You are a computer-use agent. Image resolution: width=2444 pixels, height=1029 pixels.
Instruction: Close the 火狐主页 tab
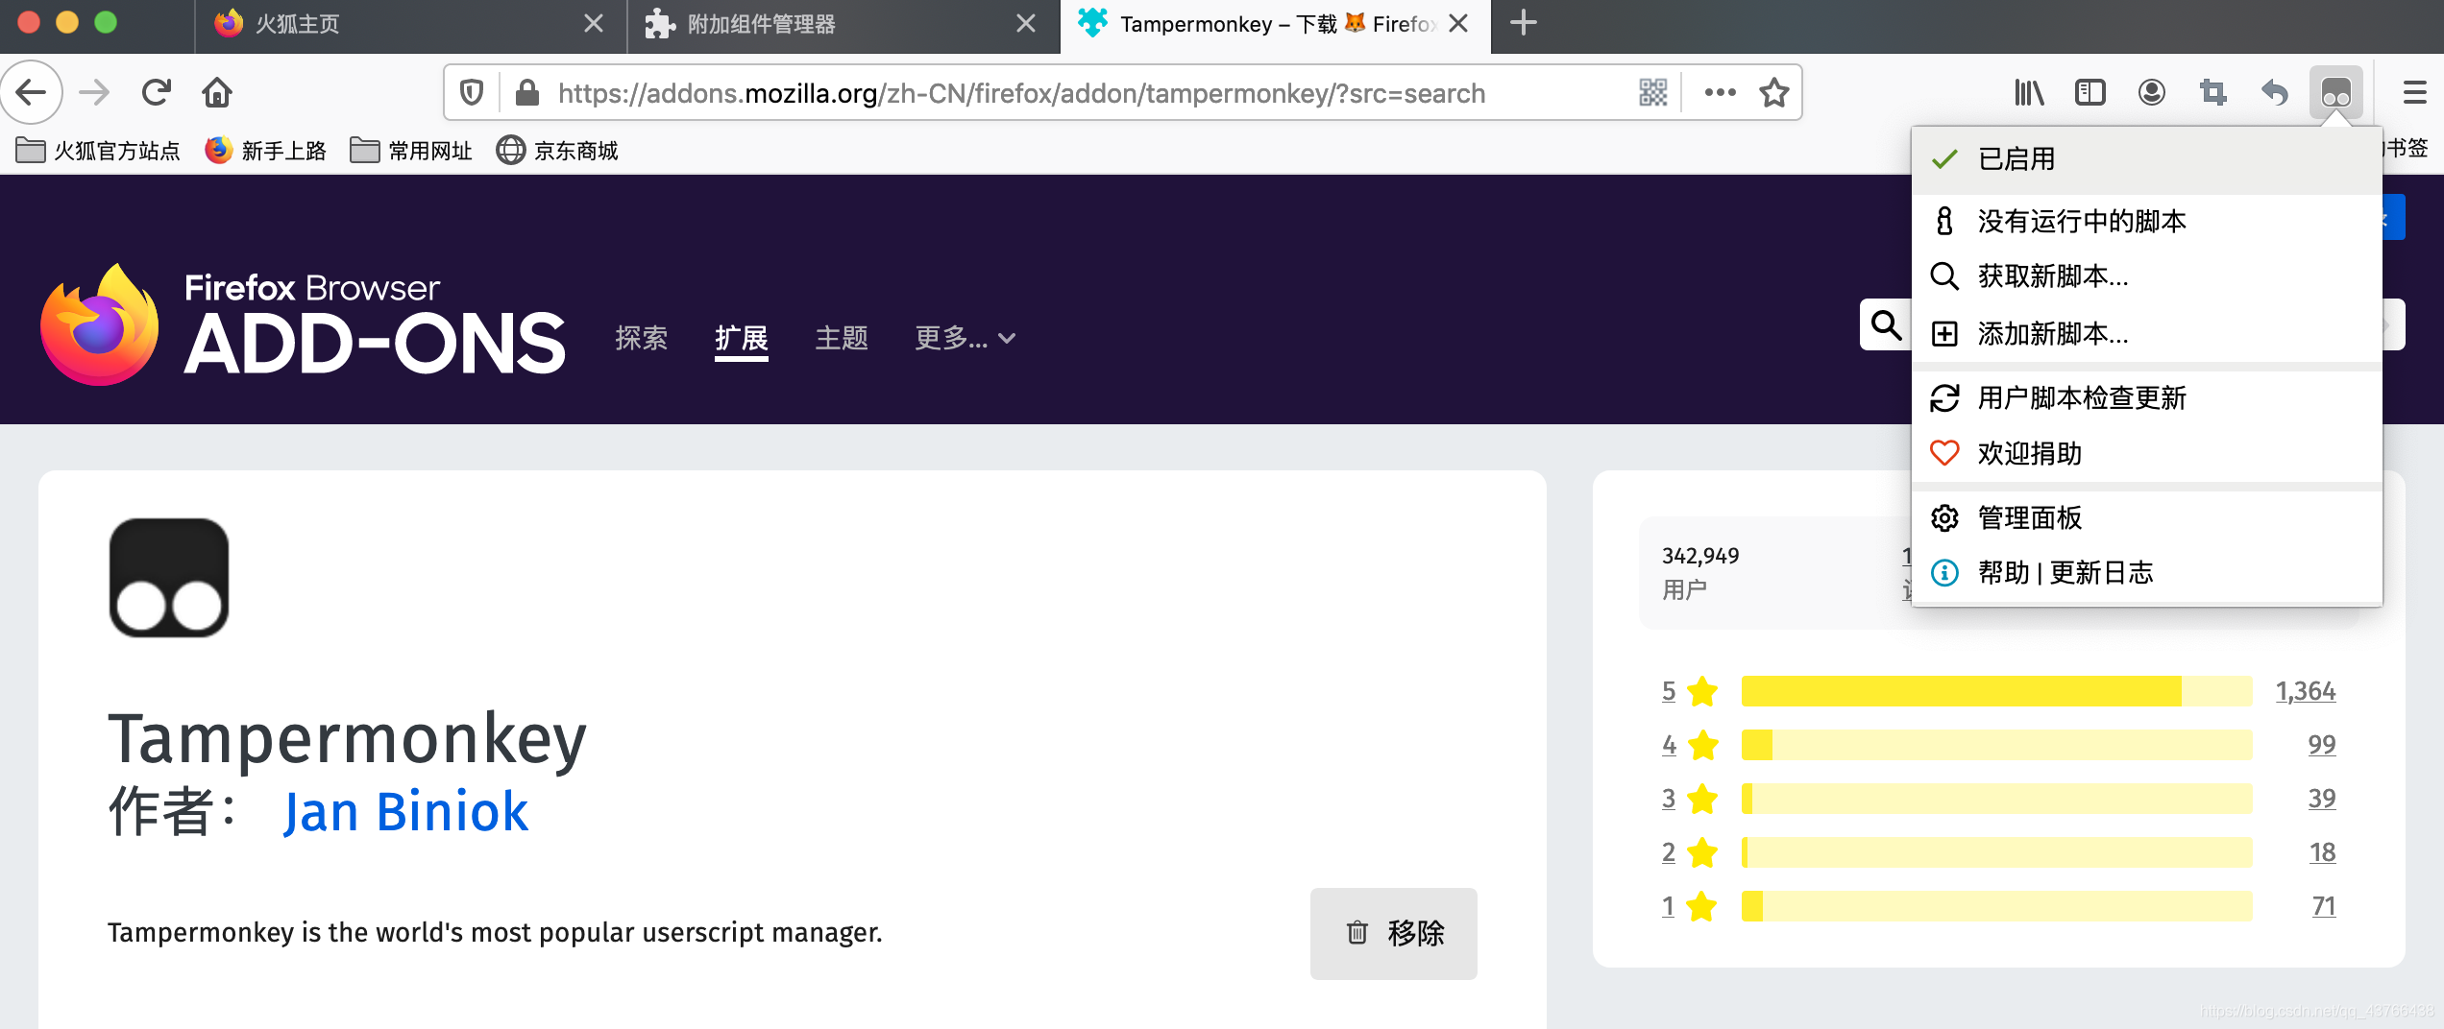(594, 23)
